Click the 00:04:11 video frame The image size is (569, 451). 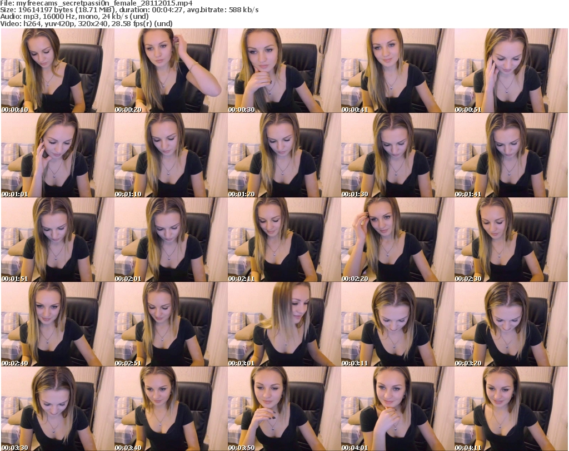click(511, 409)
